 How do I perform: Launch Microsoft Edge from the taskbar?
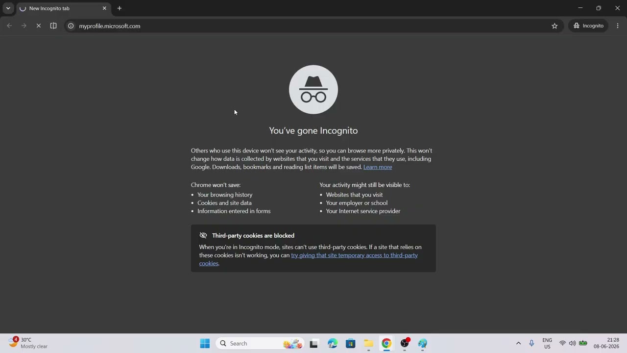tap(332, 344)
